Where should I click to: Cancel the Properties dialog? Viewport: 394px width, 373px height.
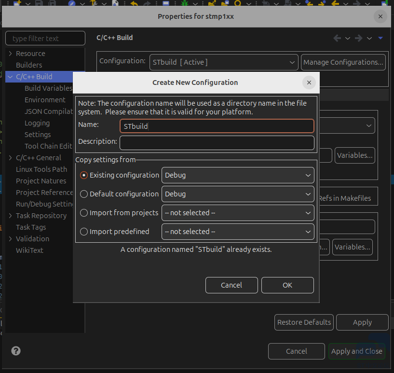(x=296, y=351)
